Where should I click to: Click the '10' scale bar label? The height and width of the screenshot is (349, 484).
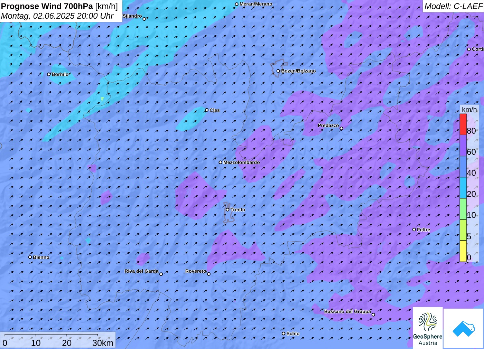pos(36,343)
